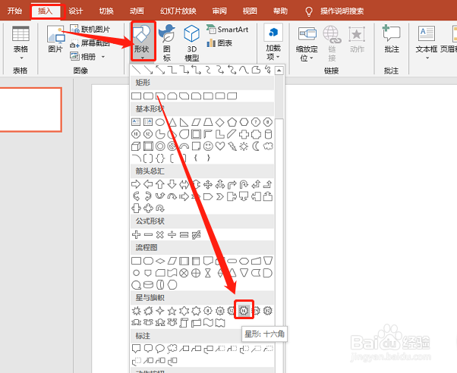Pick the flowchart process rectangle

136,261
